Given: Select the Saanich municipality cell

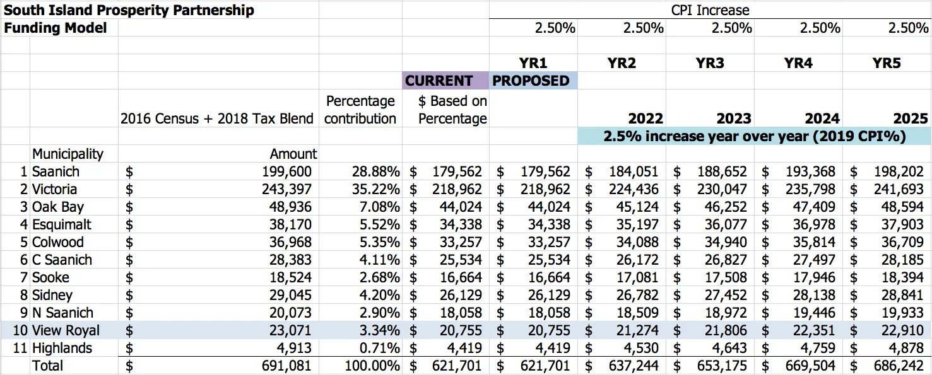Looking at the screenshot, I should (55, 171).
